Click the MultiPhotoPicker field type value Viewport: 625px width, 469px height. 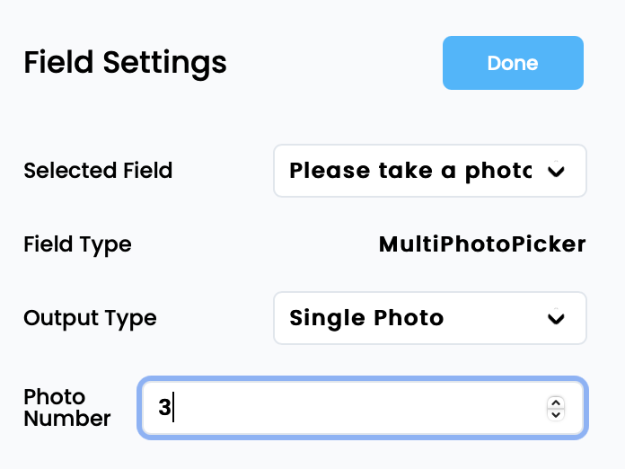point(482,244)
